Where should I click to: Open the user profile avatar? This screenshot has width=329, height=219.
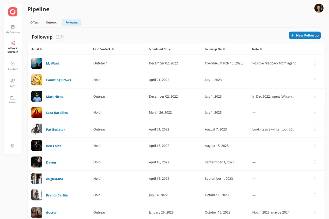click(x=319, y=8)
